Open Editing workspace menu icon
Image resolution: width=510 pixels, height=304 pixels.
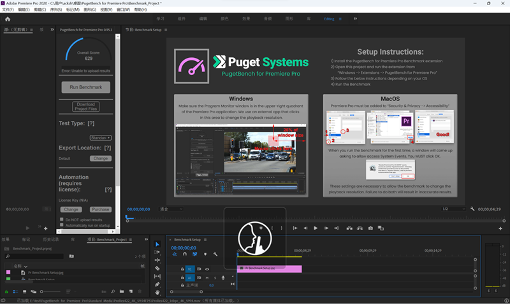pyautogui.click(x=340, y=19)
